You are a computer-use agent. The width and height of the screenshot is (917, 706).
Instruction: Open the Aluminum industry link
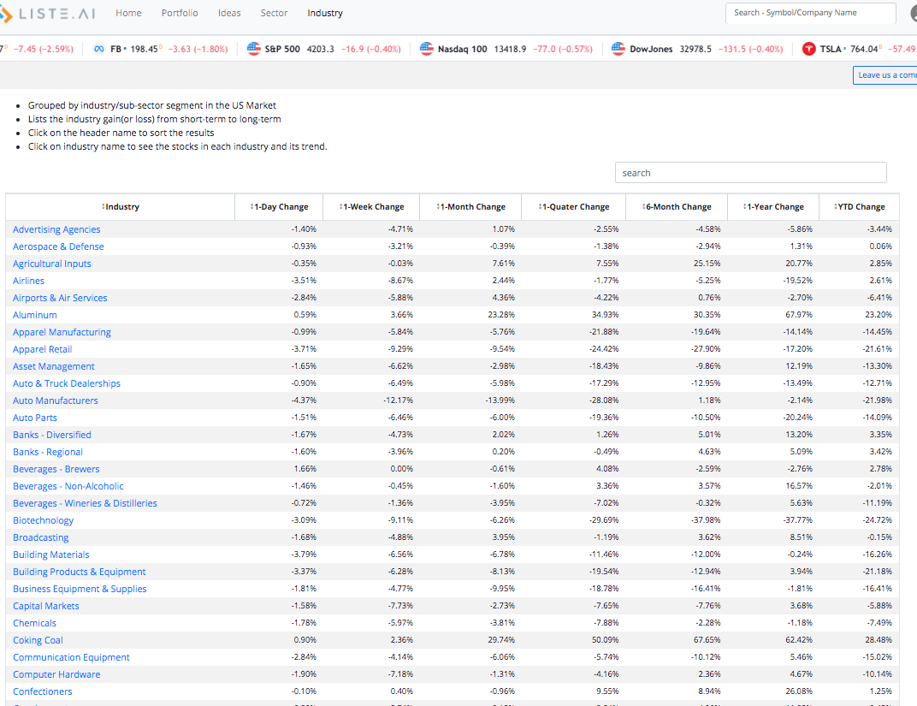pos(35,315)
